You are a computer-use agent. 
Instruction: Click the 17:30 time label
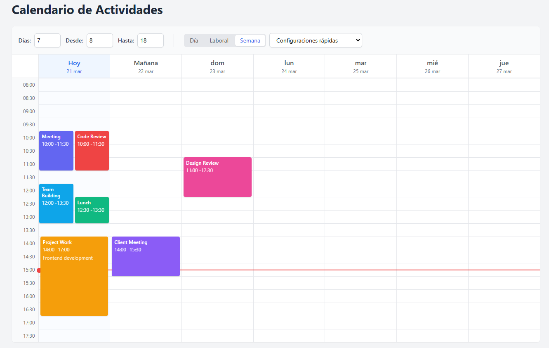(x=29, y=336)
